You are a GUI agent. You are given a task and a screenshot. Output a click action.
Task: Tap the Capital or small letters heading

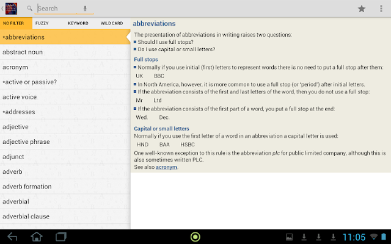(x=161, y=129)
